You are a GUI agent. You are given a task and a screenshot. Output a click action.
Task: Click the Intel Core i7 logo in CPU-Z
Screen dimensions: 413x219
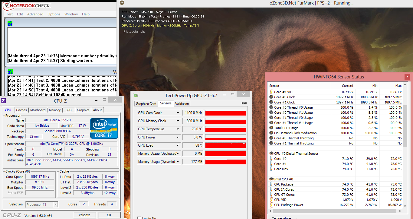point(104,128)
